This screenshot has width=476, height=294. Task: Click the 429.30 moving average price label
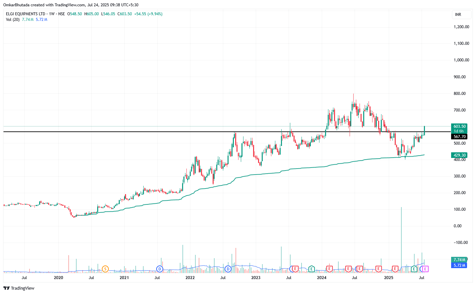coord(460,155)
